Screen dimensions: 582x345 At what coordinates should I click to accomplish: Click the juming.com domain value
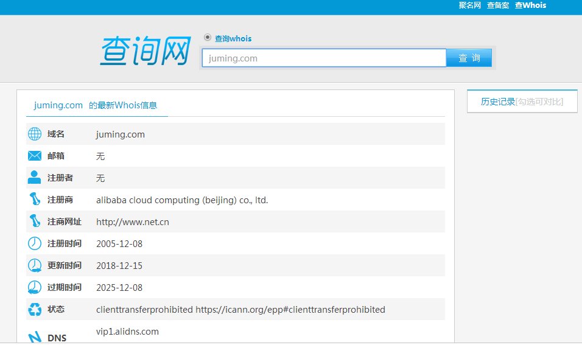click(x=121, y=134)
